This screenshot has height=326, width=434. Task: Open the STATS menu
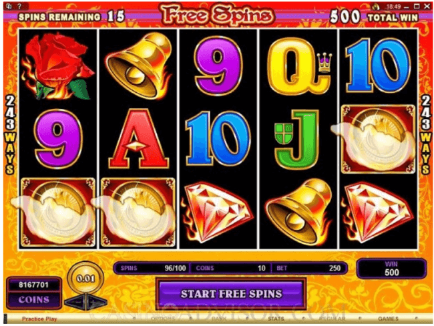276,319
